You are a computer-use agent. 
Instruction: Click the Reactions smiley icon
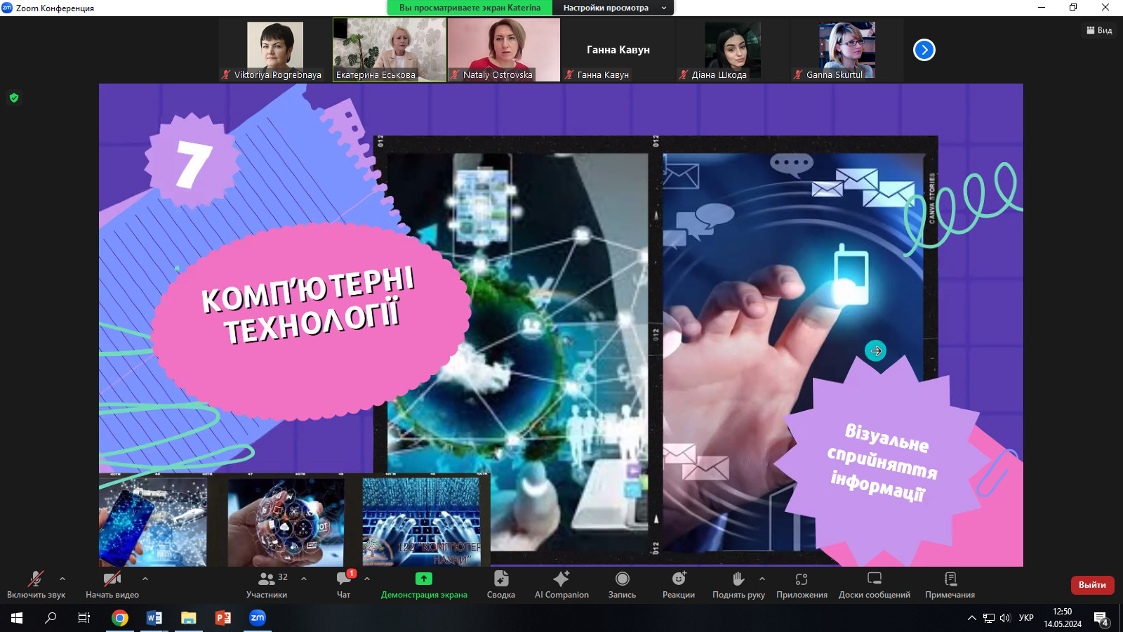point(678,584)
